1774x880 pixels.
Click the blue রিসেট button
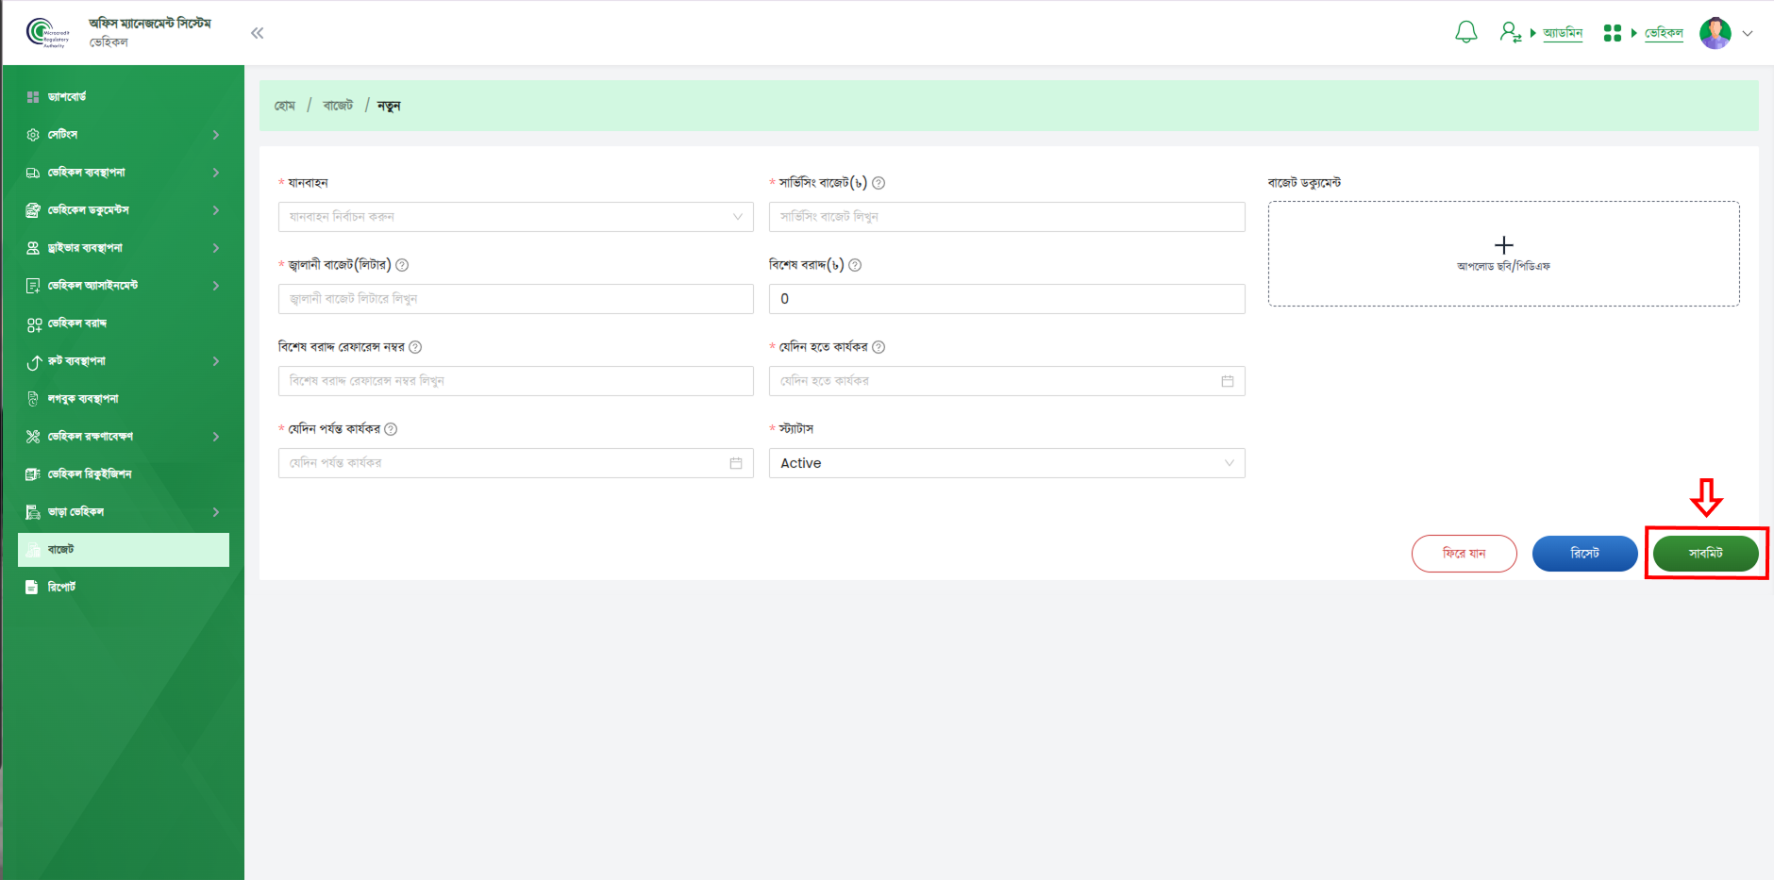[x=1584, y=554]
